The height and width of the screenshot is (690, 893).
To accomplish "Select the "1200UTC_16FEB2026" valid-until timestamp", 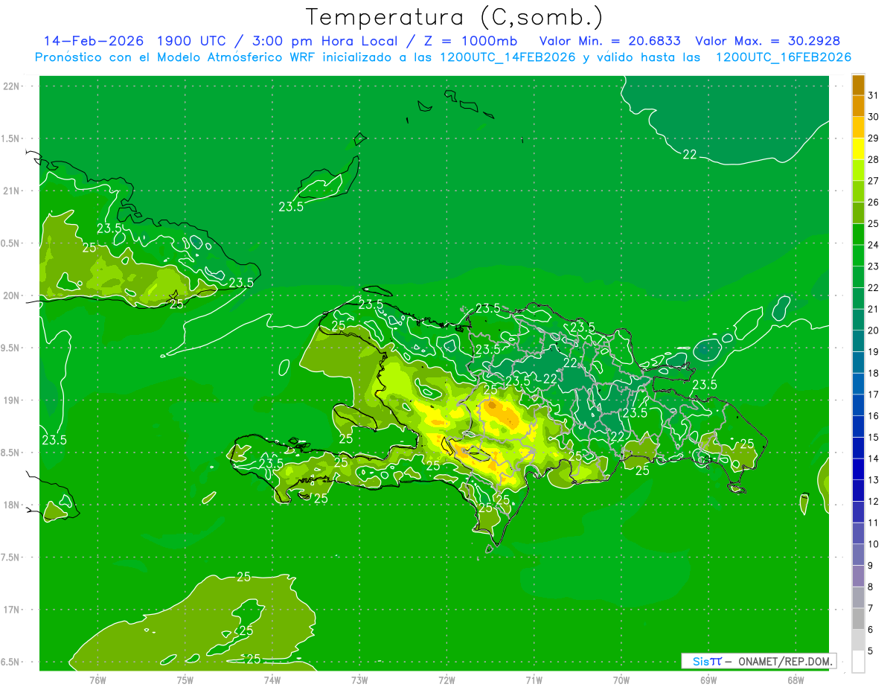I will (x=784, y=57).
